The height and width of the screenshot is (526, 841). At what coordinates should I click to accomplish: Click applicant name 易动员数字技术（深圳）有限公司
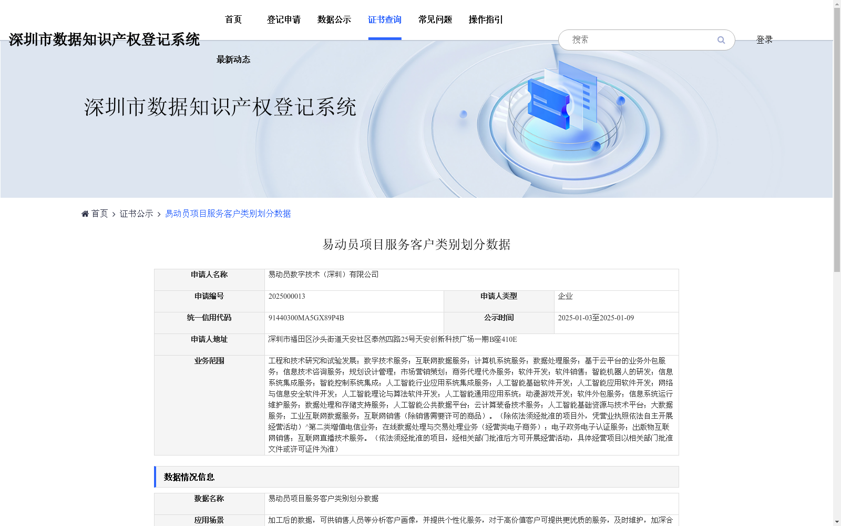pyautogui.click(x=323, y=275)
